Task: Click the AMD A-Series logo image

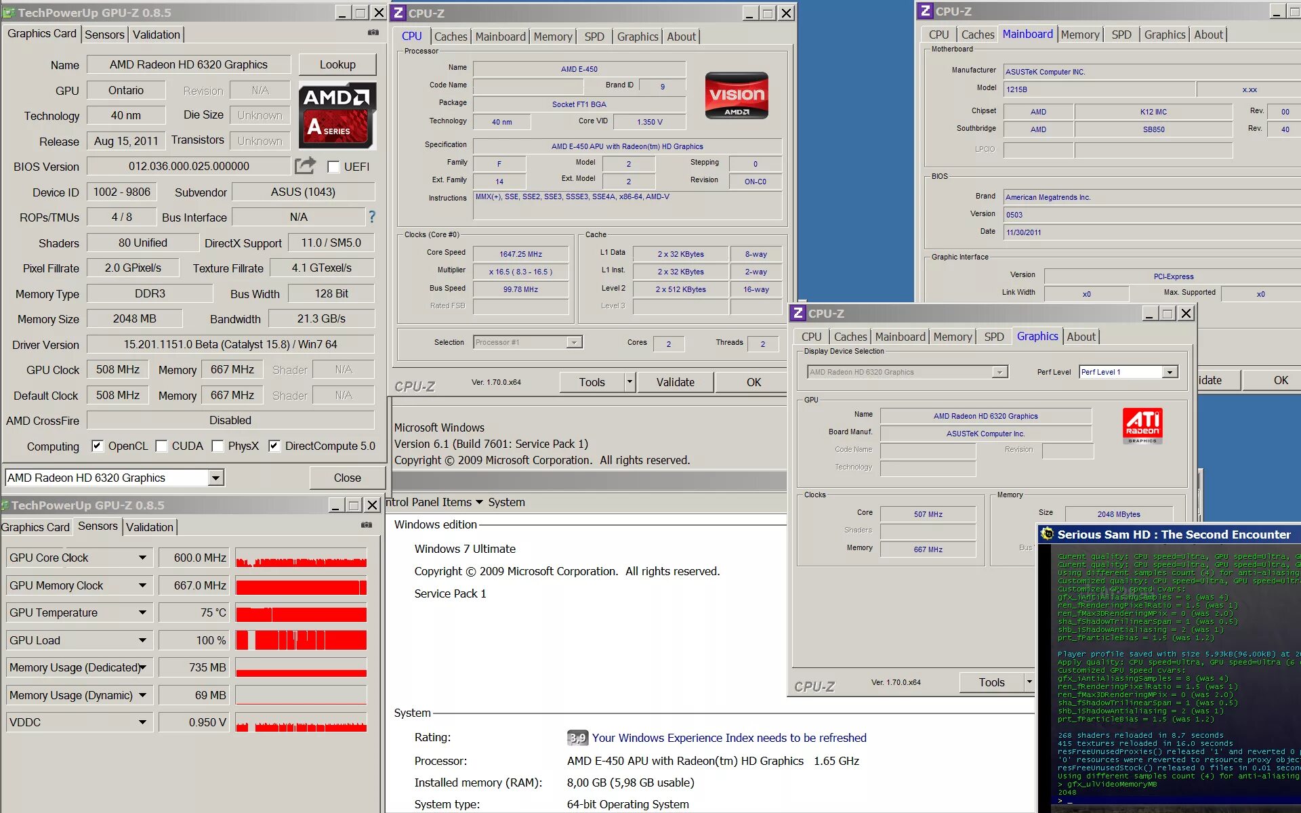Action: click(337, 116)
